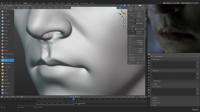The height and width of the screenshot is (112, 200).
Task: Click the brush Radius slider
Action: (x=21, y=8)
